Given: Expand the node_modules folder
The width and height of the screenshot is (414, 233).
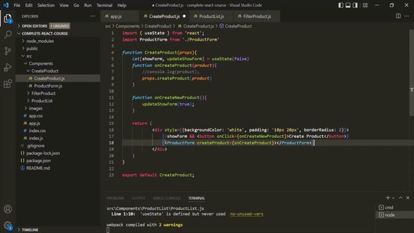Looking at the screenshot, I should click(58, 41).
